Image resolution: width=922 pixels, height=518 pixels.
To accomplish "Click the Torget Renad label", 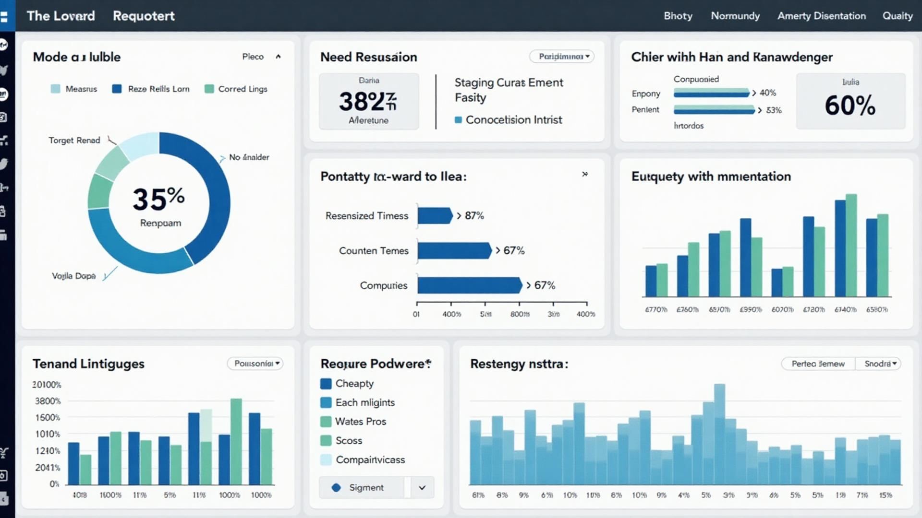I will coord(74,140).
